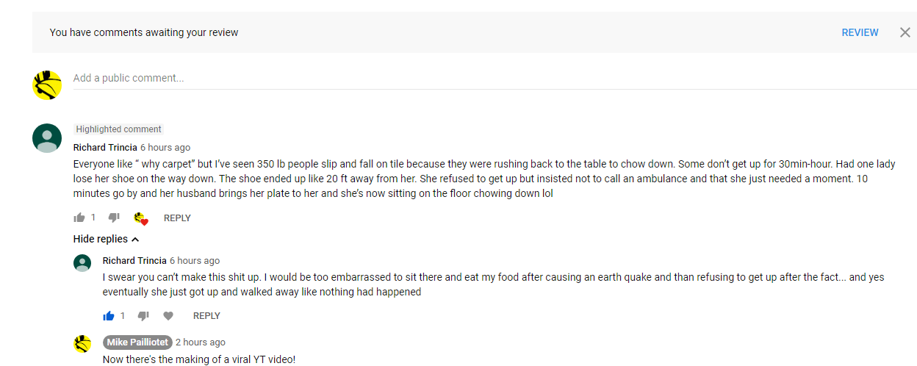Click the top comment's 6 hours ago timestamp
Viewport: 917px width, 366px height.
(x=165, y=148)
